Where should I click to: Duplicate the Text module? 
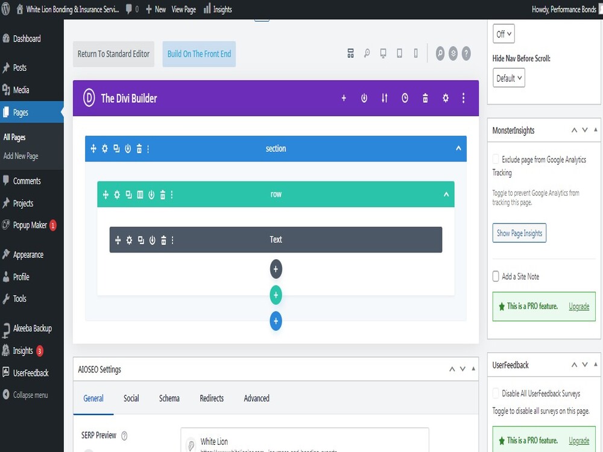(140, 239)
